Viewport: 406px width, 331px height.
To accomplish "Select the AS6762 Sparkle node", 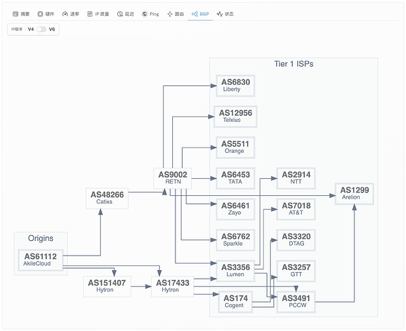I will pos(236,240).
